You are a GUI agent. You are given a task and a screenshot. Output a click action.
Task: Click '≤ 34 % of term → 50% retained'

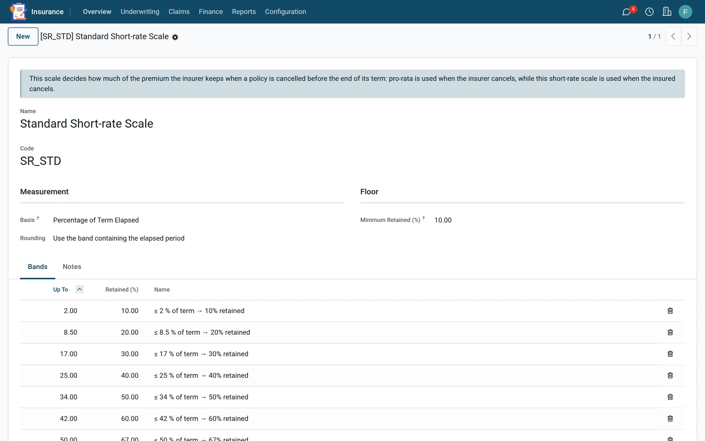click(201, 397)
